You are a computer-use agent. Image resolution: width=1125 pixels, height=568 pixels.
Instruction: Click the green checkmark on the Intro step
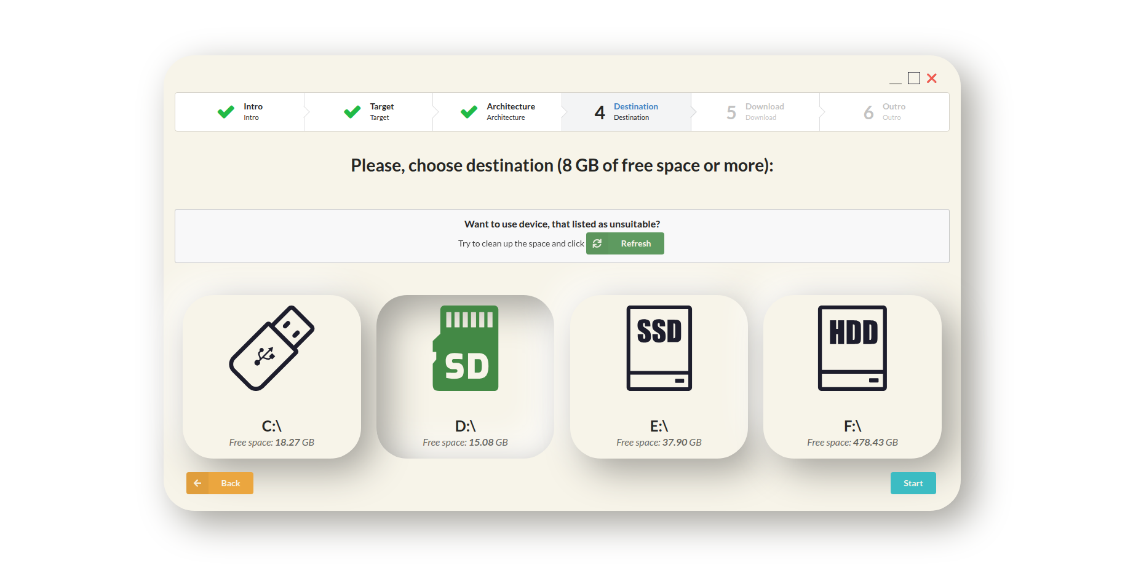coord(225,112)
